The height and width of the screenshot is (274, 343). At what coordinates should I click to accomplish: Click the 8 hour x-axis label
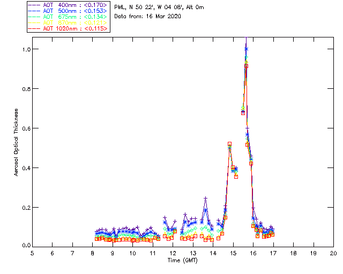coord(93,253)
